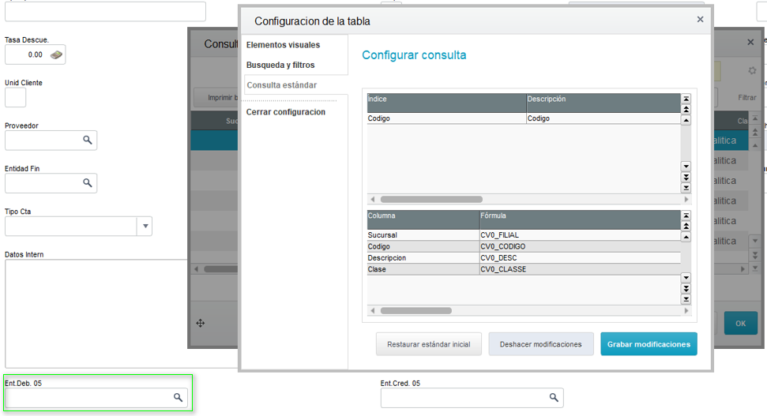Click the Entidad Fin search magnifier icon
Viewport: 767px width, 416px height.
88,183
